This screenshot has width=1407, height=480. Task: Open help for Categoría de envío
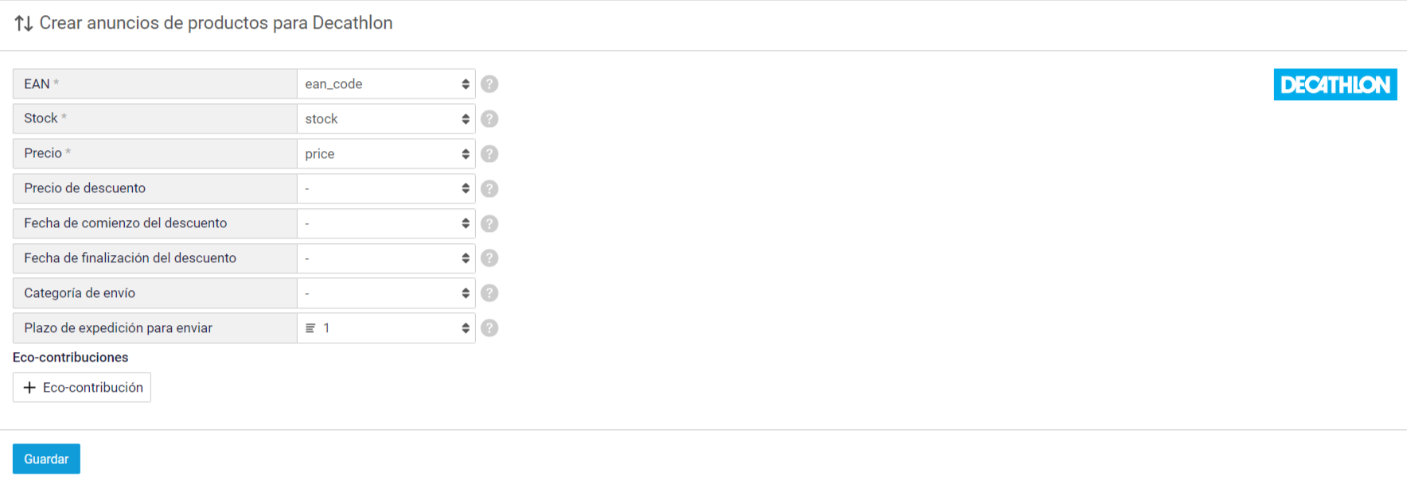(489, 293)
